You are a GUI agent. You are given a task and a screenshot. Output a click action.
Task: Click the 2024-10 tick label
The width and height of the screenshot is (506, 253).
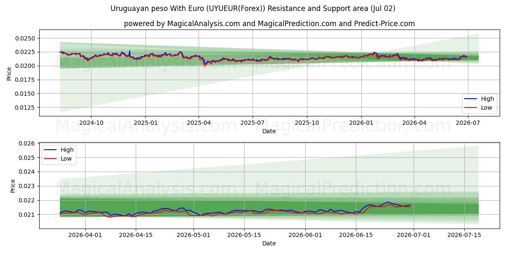pyautogui.click(x=92, y=123)
